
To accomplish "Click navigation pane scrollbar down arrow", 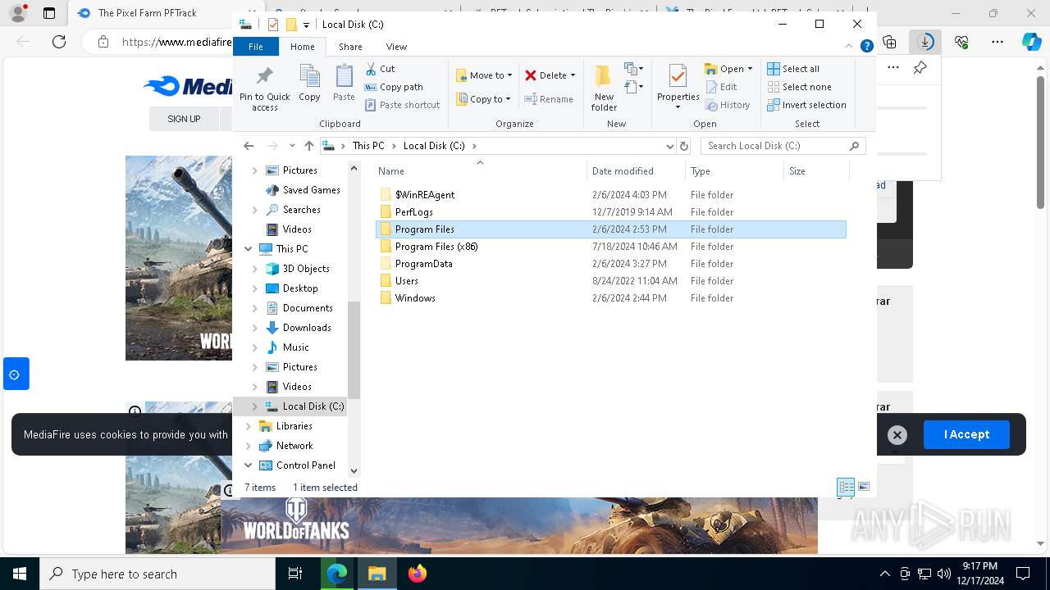I will click(354, 471).
